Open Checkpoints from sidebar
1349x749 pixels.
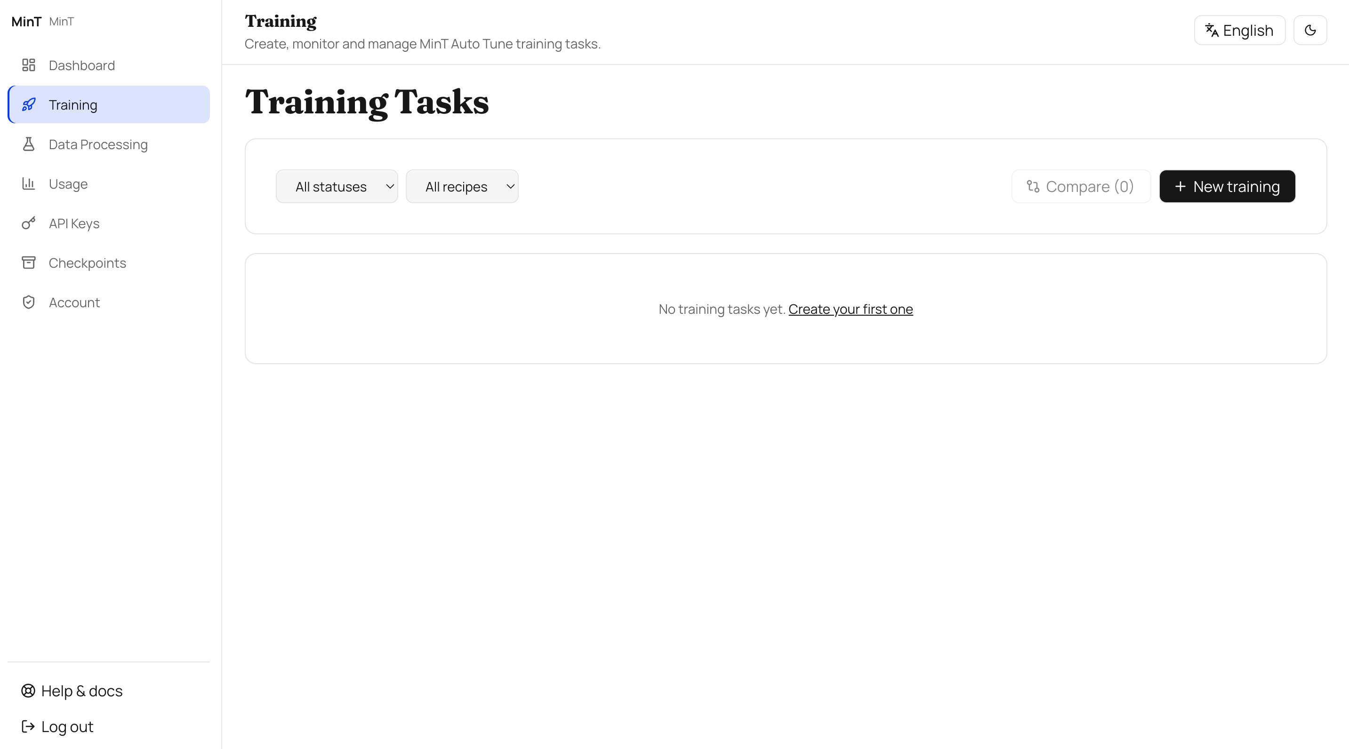[x=109, y=263]
